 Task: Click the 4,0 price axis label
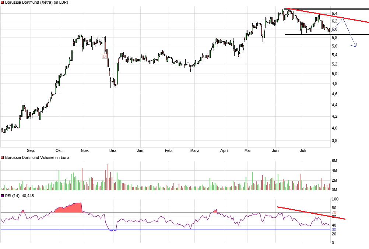[334, 128]
